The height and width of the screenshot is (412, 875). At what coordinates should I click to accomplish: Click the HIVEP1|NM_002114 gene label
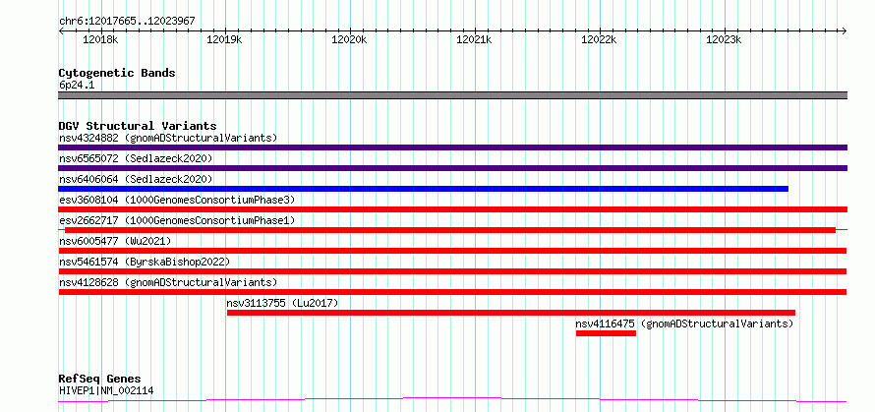106,390
